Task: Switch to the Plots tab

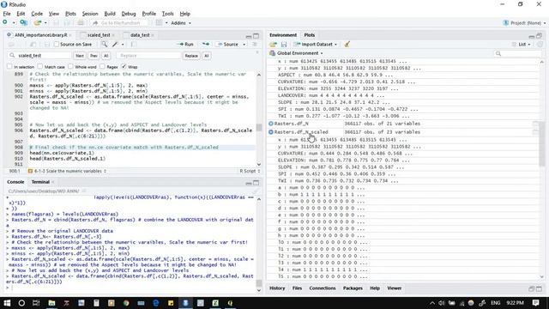Action: (x=309, y=35)
